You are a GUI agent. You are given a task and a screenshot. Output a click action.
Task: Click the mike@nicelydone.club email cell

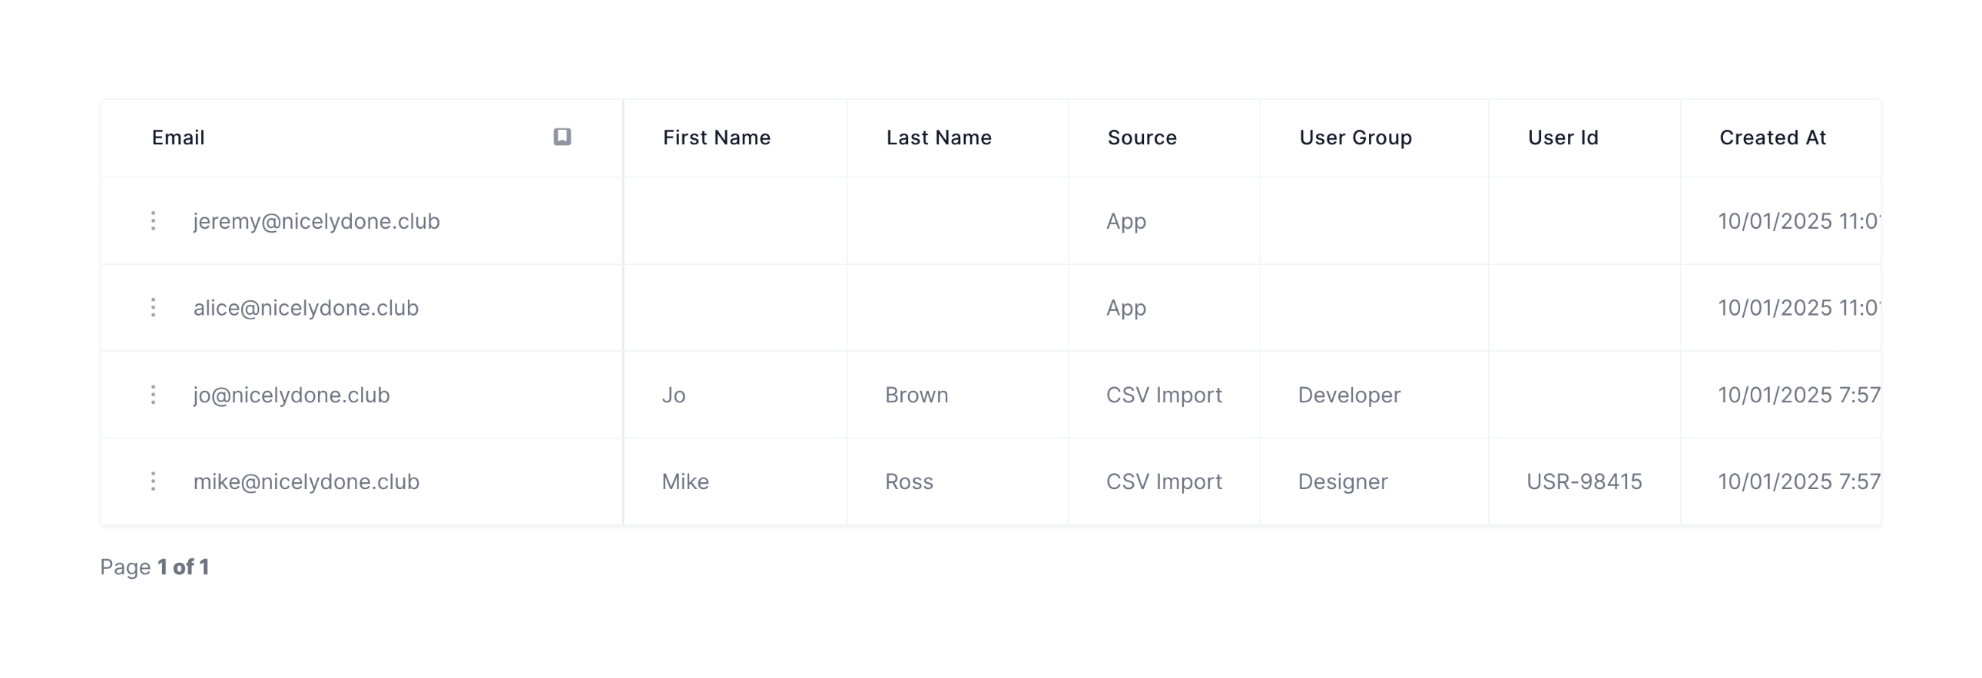coord(306,481)
